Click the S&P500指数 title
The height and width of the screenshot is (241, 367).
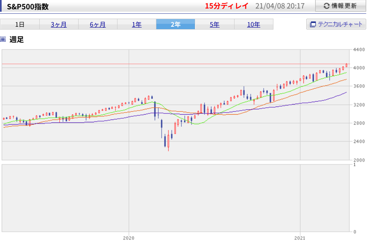(28, 6)
